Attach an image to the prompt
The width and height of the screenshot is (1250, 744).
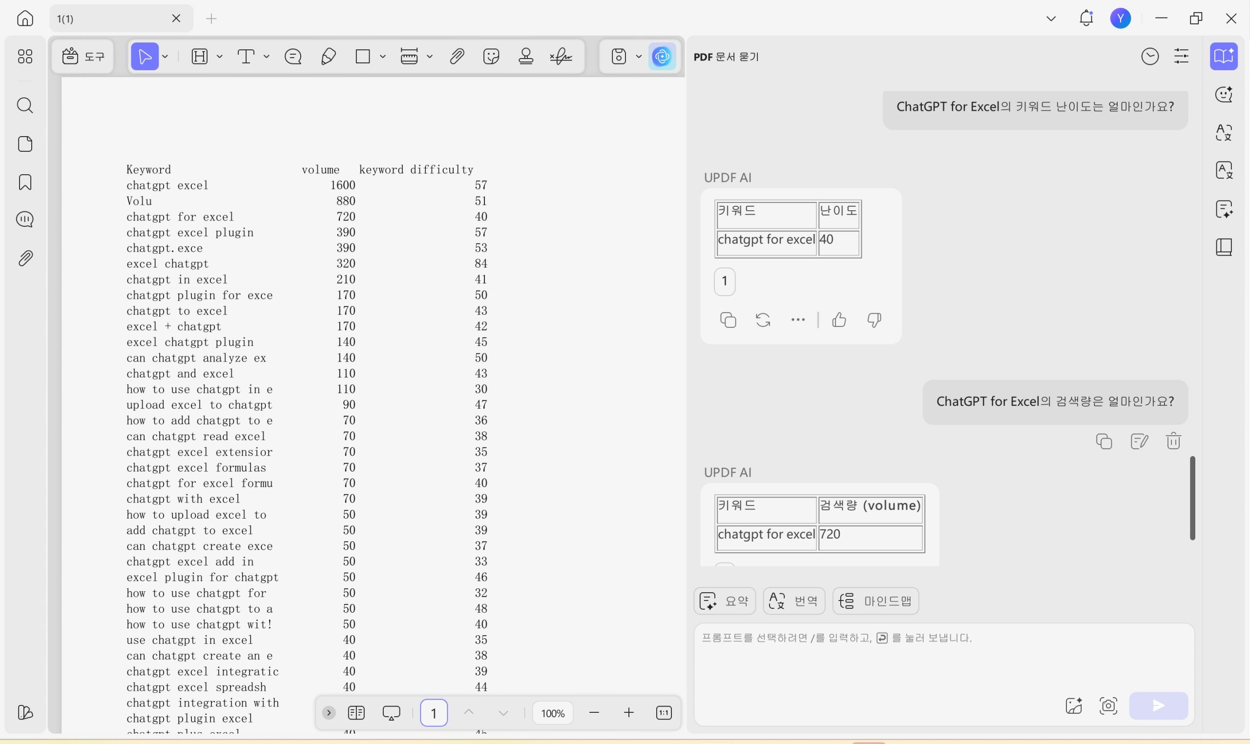tap(1073, 706)
